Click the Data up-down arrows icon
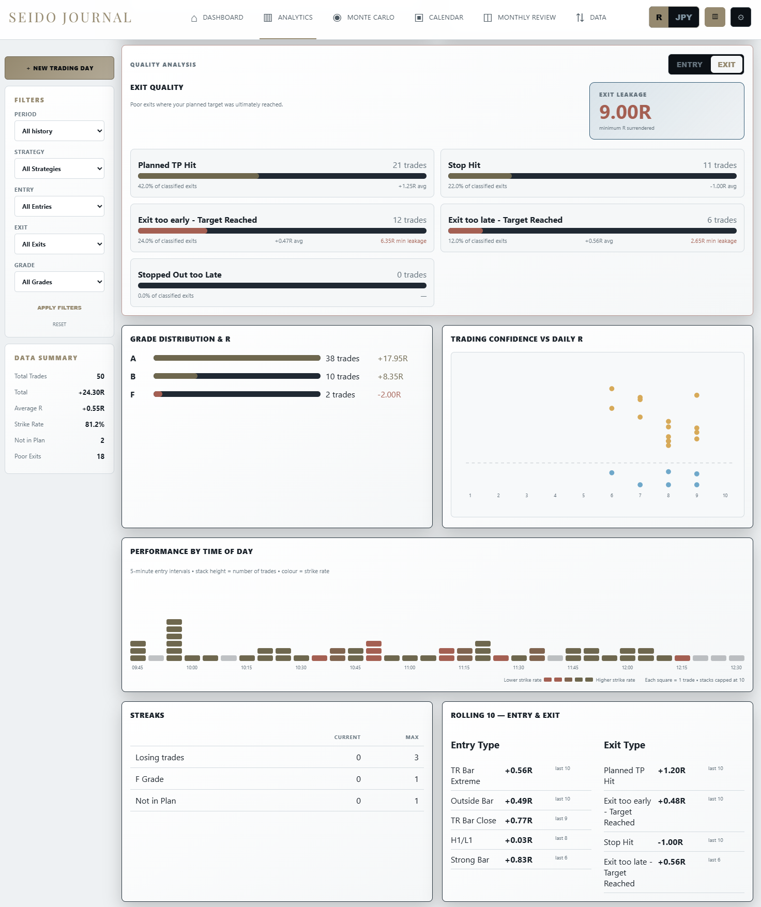Image resolution: width=761 pixels, height=907 pixels. tap(580, 18)
